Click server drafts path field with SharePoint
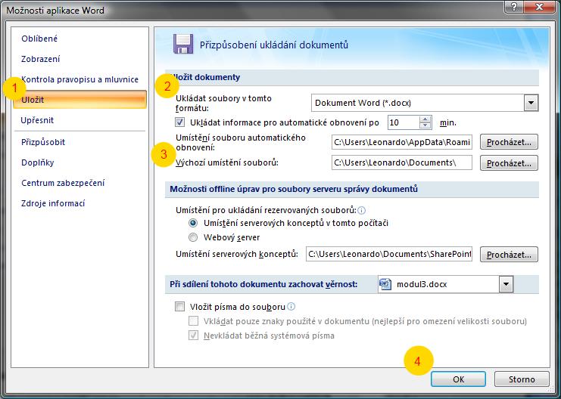 [x=389, y=254]
